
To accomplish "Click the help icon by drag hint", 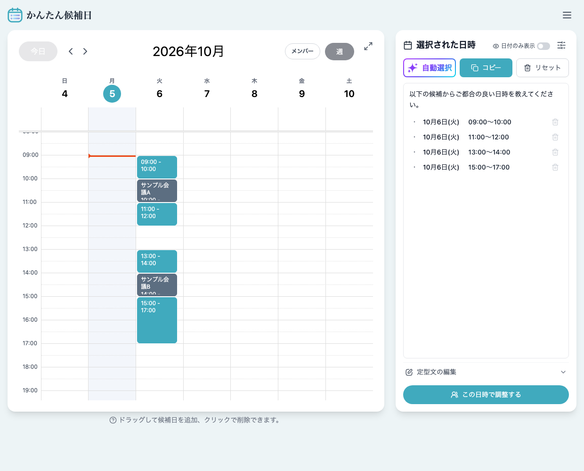I will click(113, 420).
